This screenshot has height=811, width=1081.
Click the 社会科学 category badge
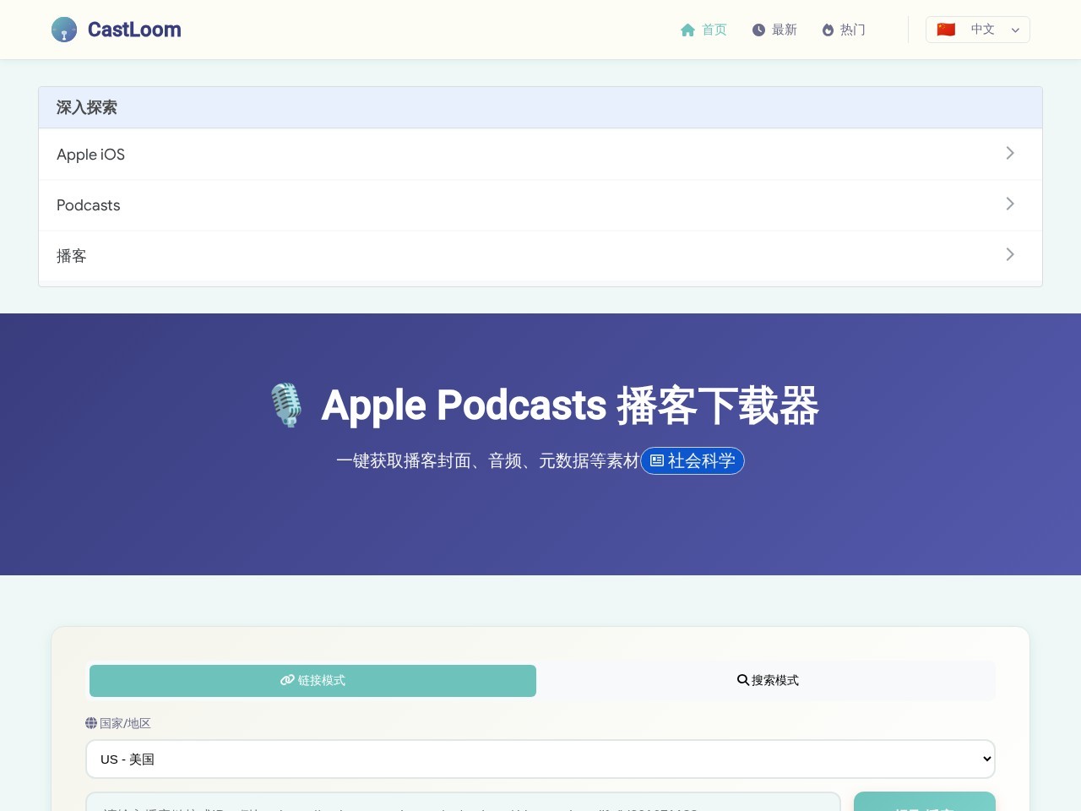(693, 460)
